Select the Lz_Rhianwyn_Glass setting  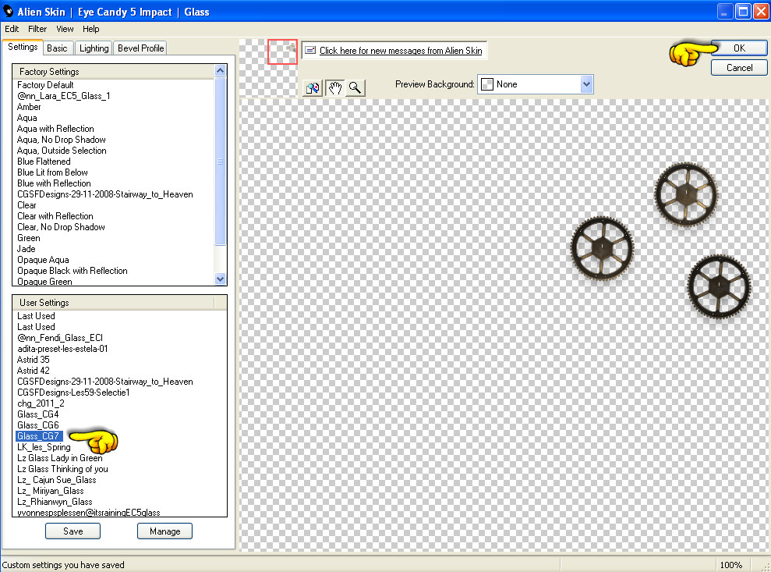(55, 502)
